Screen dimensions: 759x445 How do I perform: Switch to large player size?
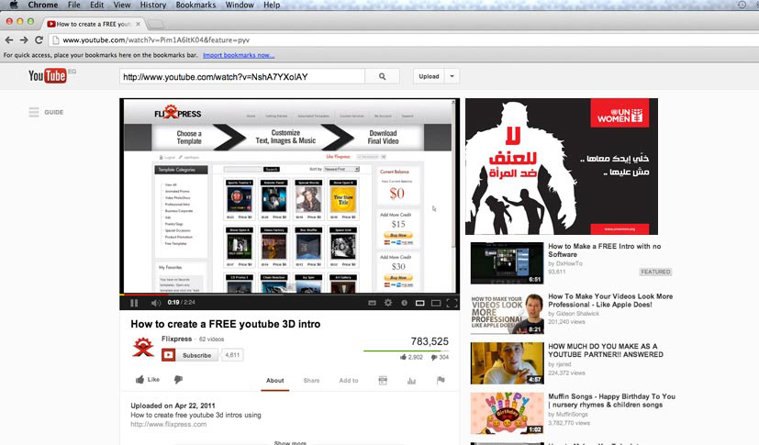[x=436, y=303]
